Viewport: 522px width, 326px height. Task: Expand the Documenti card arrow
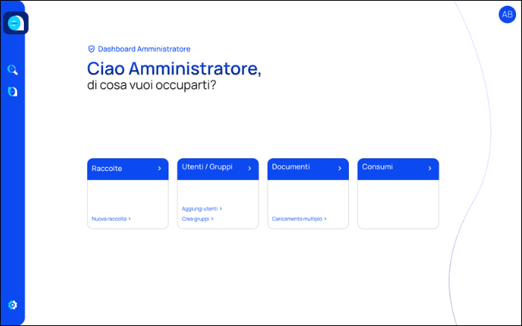(x=339, y=169)
